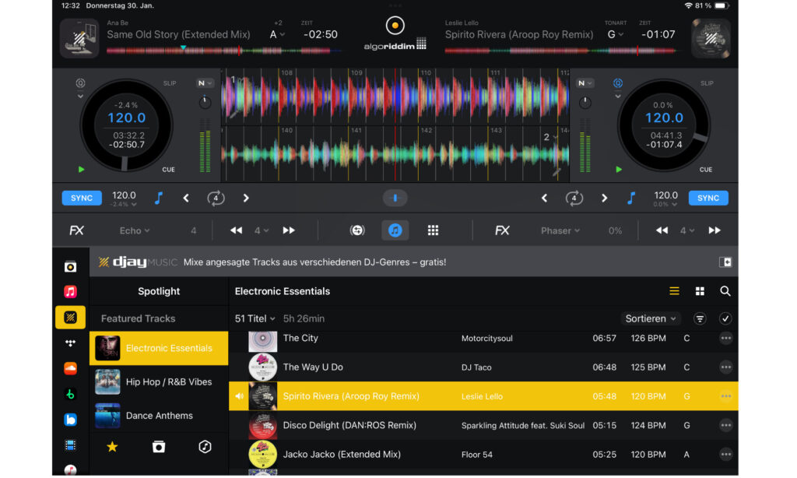Skip back on left deck beat jump

point(236,231)
